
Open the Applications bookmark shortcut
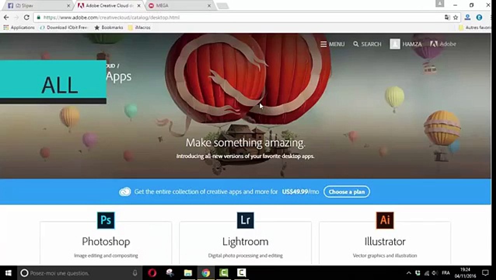[x=19, y=28]
